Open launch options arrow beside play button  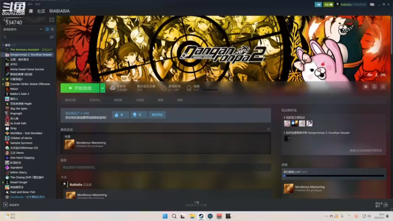(x=103, y=88)
